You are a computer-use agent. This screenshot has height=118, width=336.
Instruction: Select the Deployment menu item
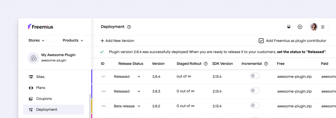(53, 110)
